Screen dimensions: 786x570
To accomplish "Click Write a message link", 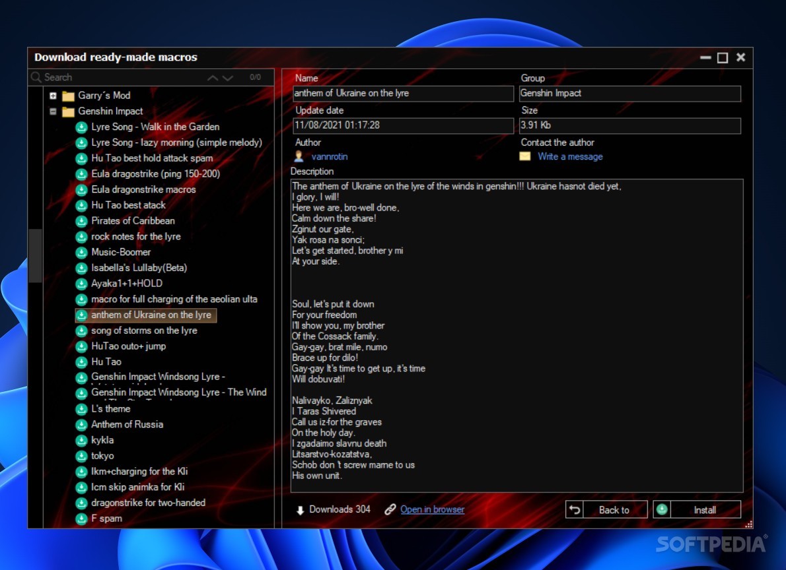I will pyautogui.click(x=570, y=156).
